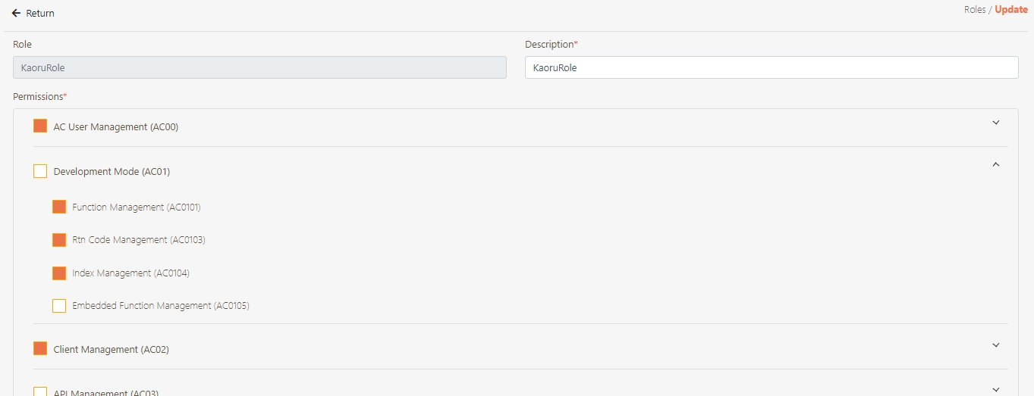The image size is (1034, 396).
Task: Click the Update breadcrumb item
Action: pyautogui.click(x=1011, y=10)
